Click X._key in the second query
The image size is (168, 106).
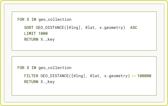pyautogui.click(x=48, y=82)
